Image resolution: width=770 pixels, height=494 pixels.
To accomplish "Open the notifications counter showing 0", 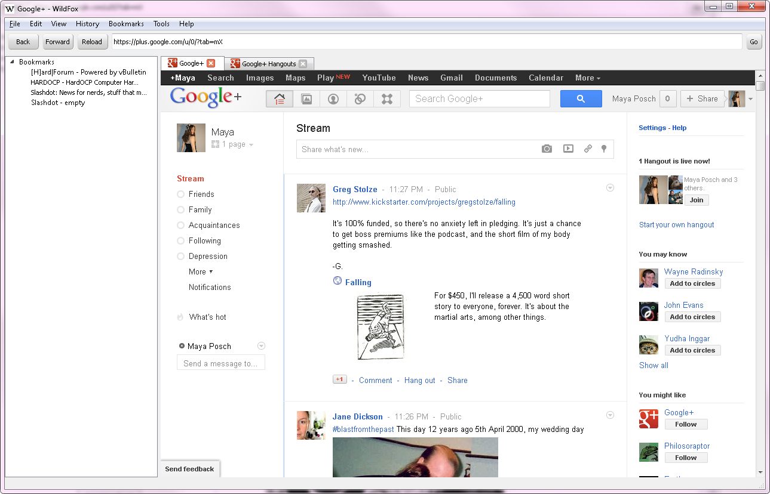I will coord(668,99).
